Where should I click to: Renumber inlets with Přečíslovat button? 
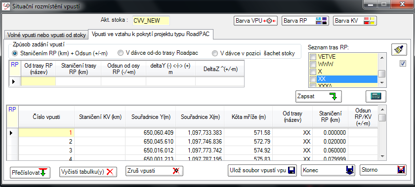tap(30, 173)
